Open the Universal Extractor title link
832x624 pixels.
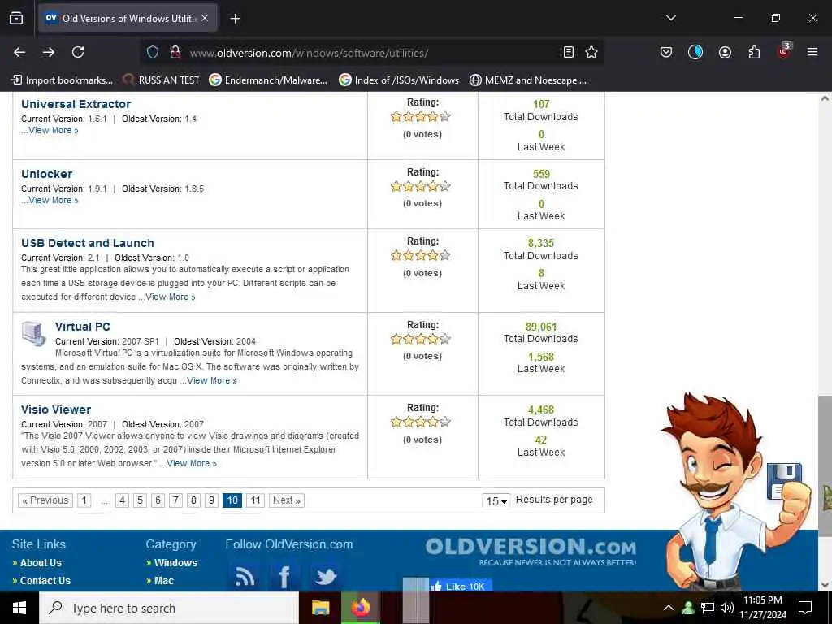point(76,104)
